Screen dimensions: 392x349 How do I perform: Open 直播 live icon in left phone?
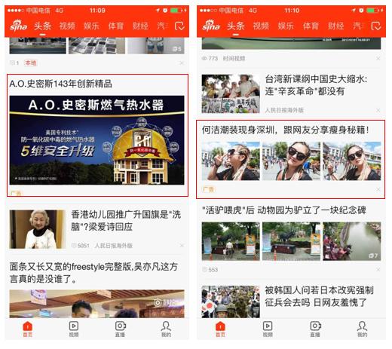pyautogui.click(x=120, y=329)
